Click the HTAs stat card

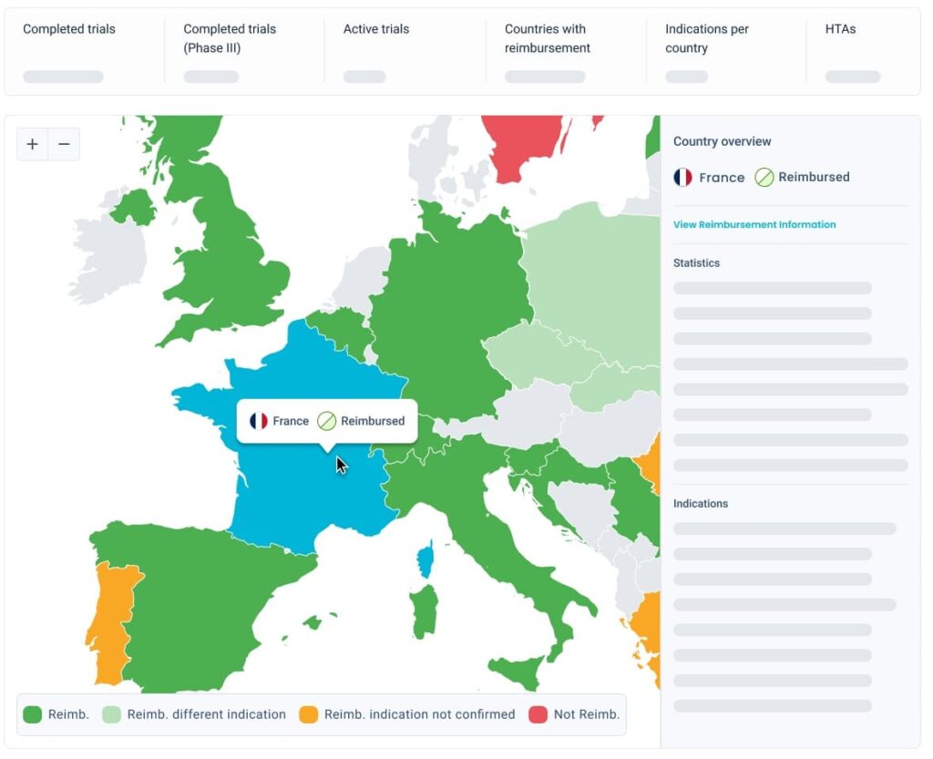[x=863, y=52]
